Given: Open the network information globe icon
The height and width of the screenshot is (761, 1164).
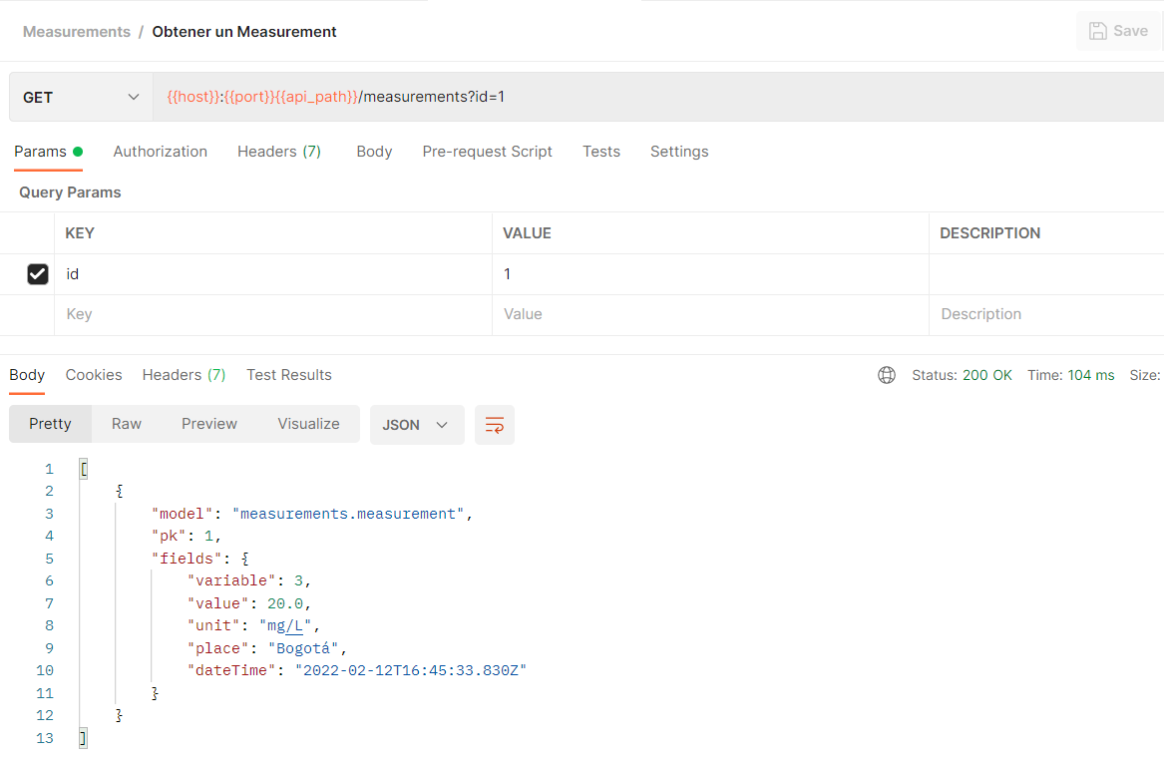Looking at the screenshot, I should tap(886, 374).
